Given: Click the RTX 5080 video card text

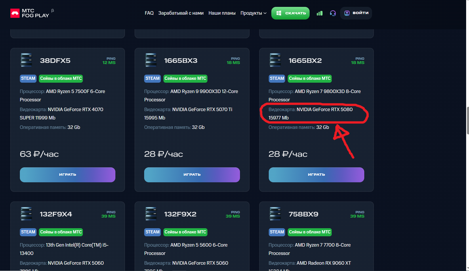Looking at the screenshot, I should [x=311, y=114].
